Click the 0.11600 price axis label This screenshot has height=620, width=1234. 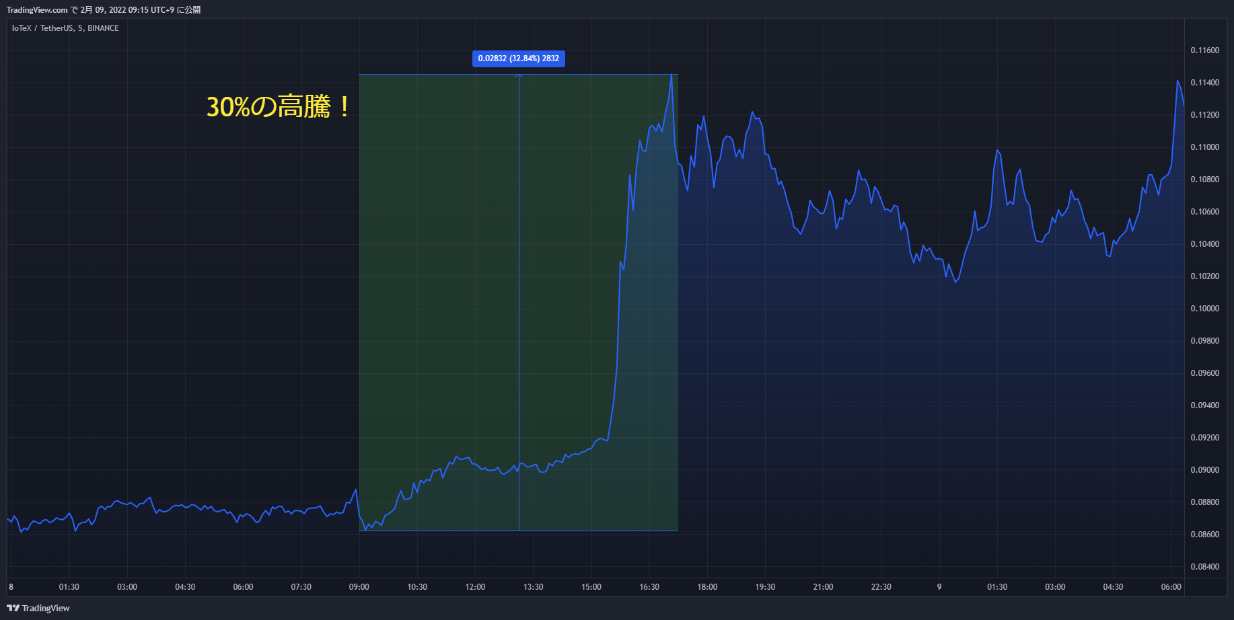1204,50
